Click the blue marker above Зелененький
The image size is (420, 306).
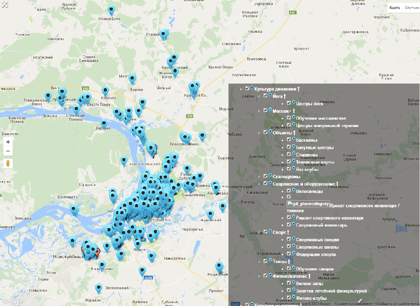(99, 288)
